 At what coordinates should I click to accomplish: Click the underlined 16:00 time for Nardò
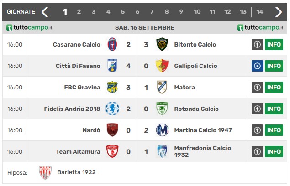pos(15,130)
